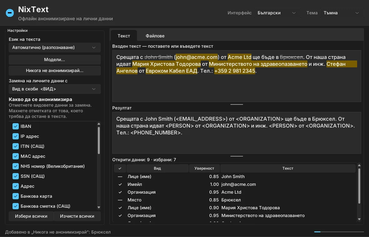Click the Текст column header in the table
The width and height of the screenshot is (369, 237).
(x=288, y=168)
